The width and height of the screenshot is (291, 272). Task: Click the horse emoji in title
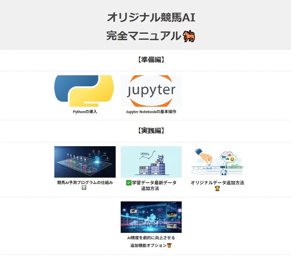pos(189,36)
